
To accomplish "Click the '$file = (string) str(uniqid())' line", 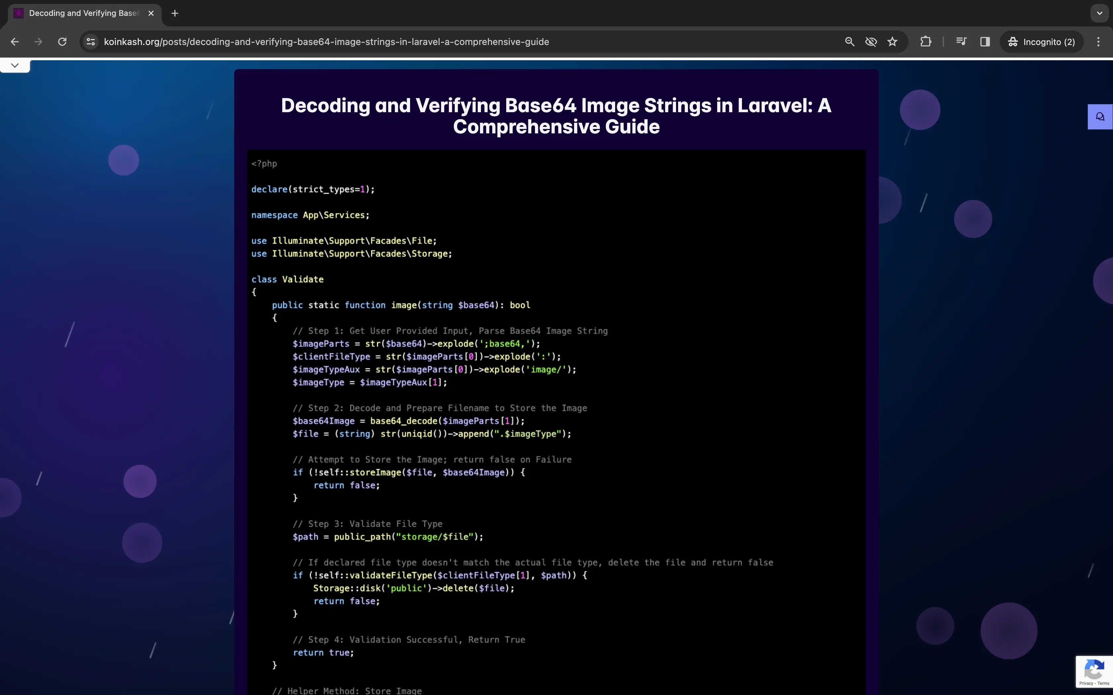I will coord(432,434).
